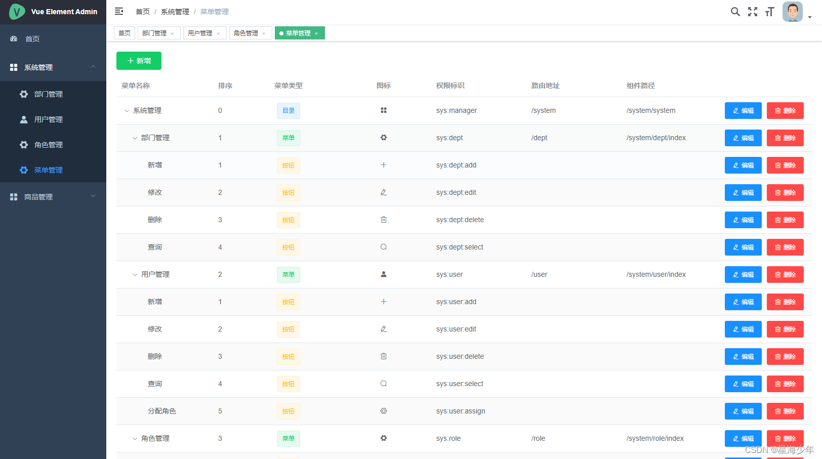Close the 角色管理 tab
822x459 pixels.
(x=264, y=33)
